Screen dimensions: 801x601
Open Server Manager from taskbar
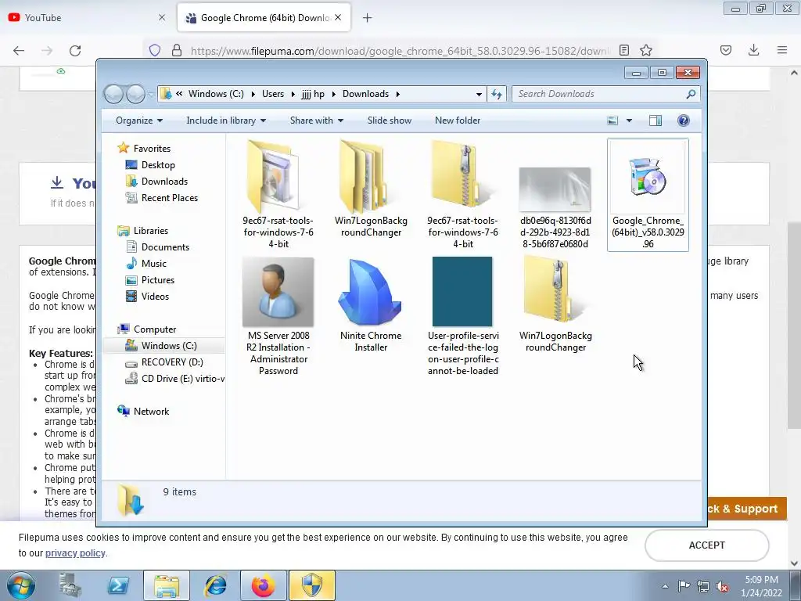(70, 585)
